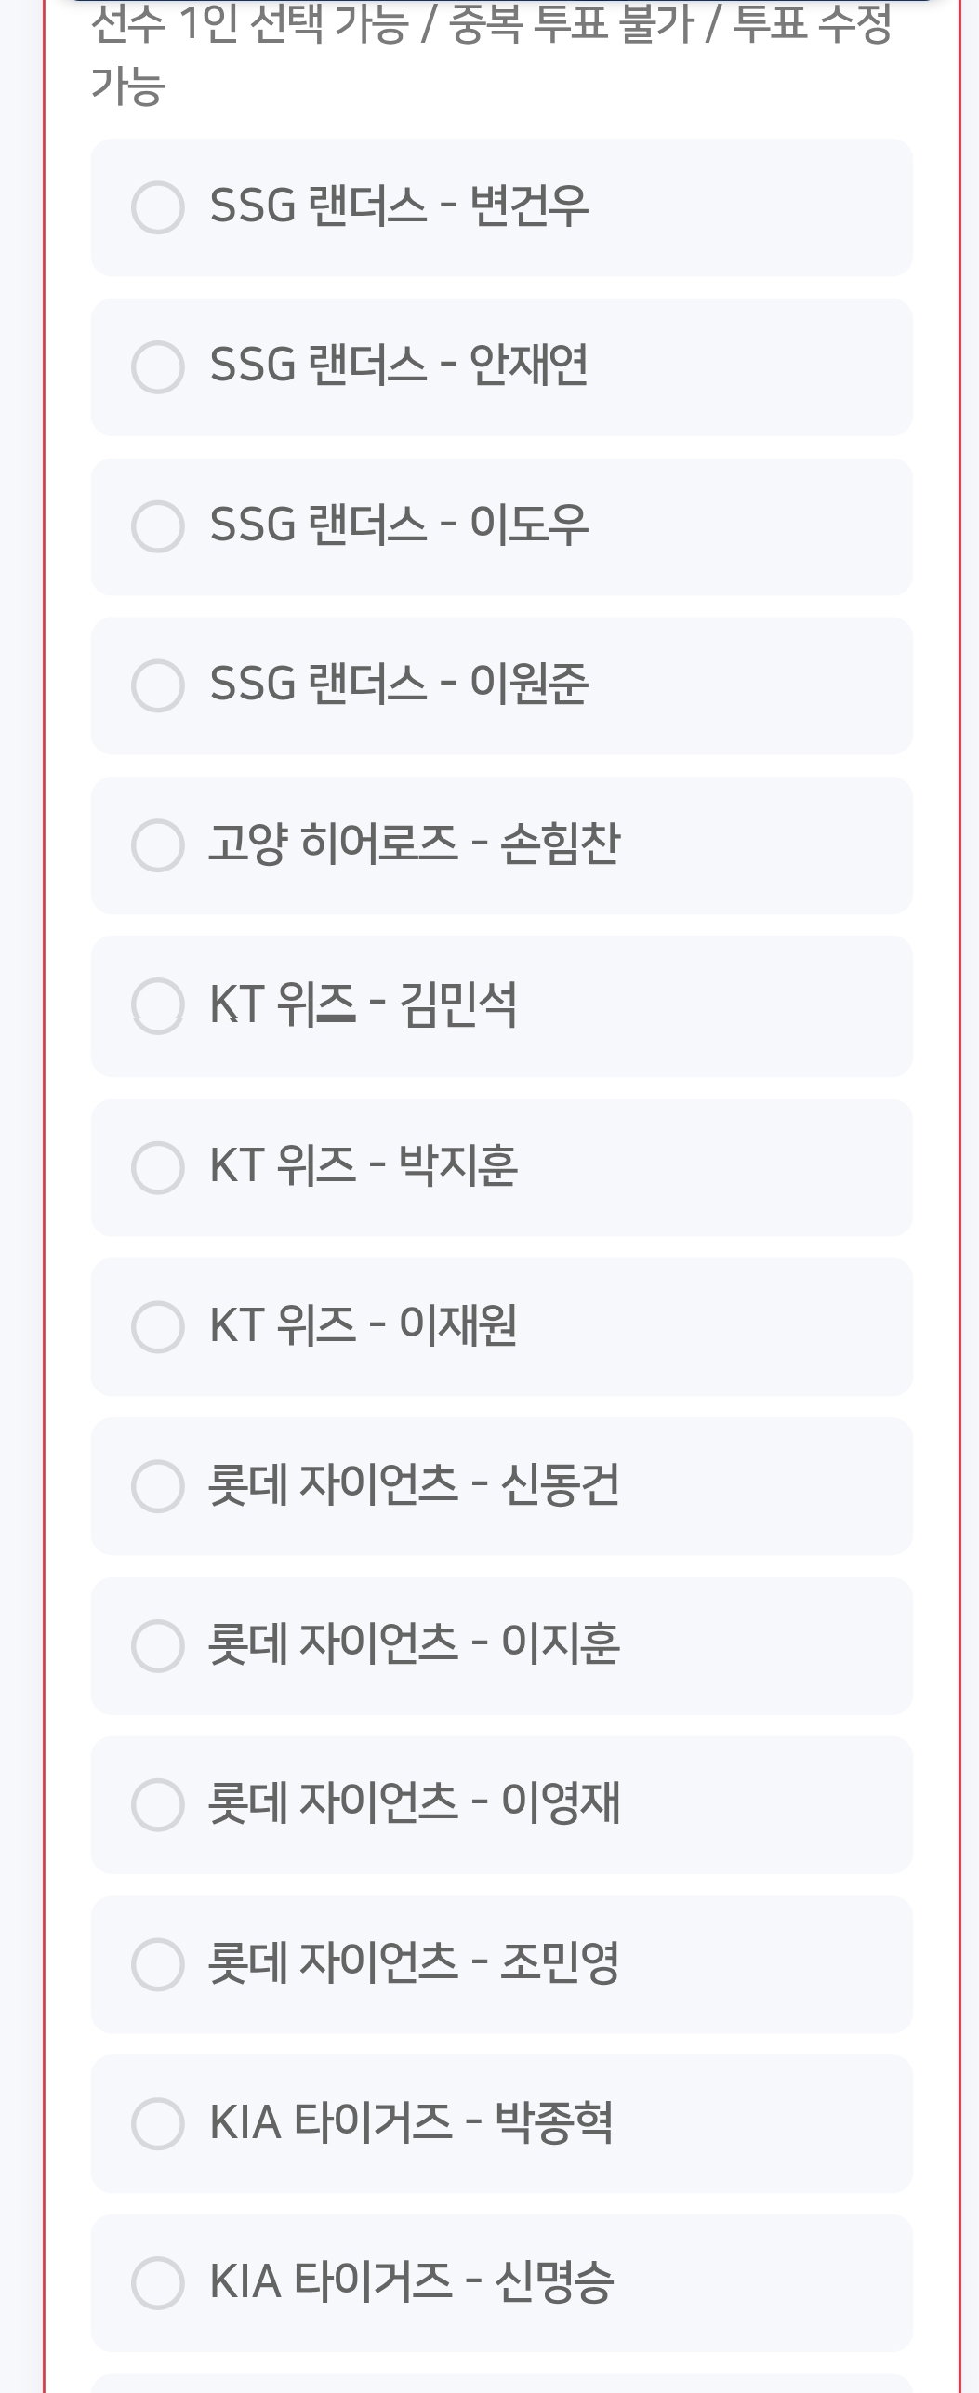Pick 롯데 자이언츠 - 신동건 option
This screenshot has width=979, height=2393.
(x=157, y=1486)
